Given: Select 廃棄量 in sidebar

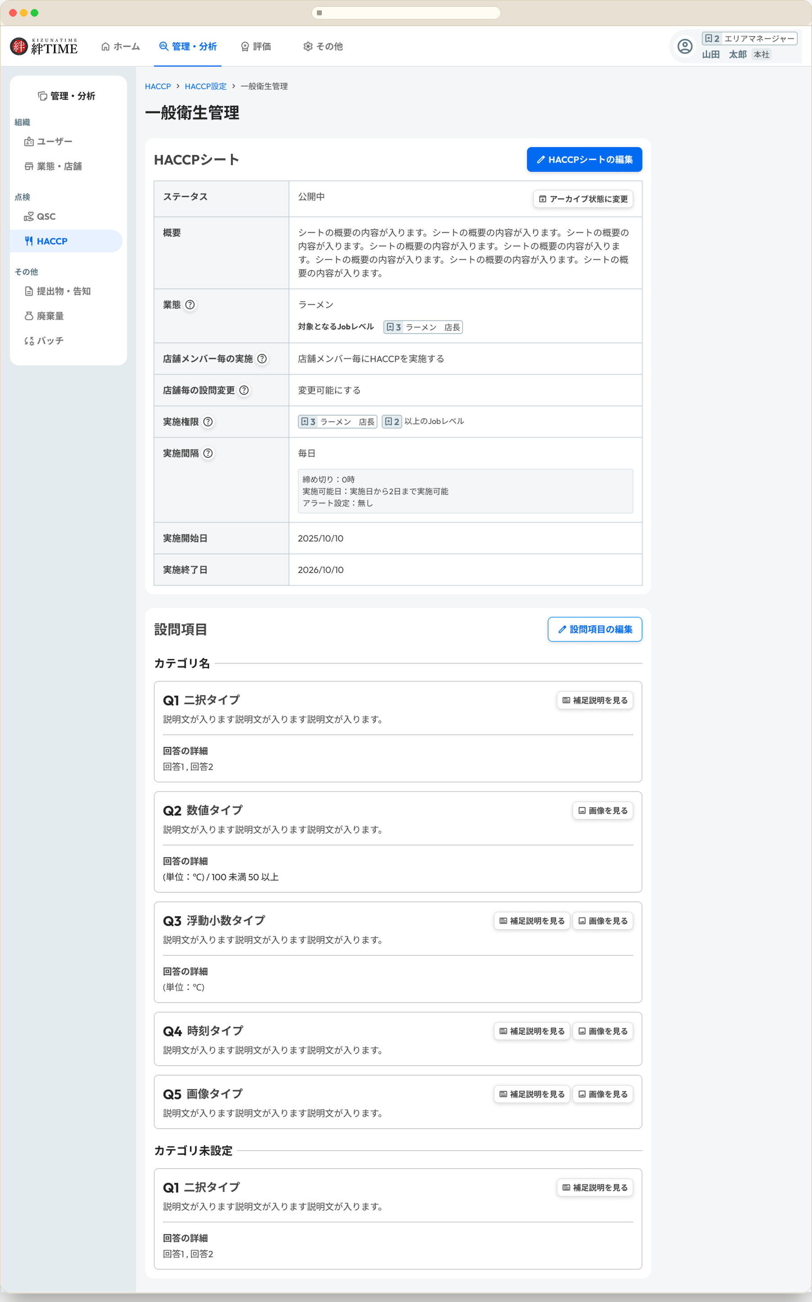Looking at the screenshot, I should [x=66, y=316].
